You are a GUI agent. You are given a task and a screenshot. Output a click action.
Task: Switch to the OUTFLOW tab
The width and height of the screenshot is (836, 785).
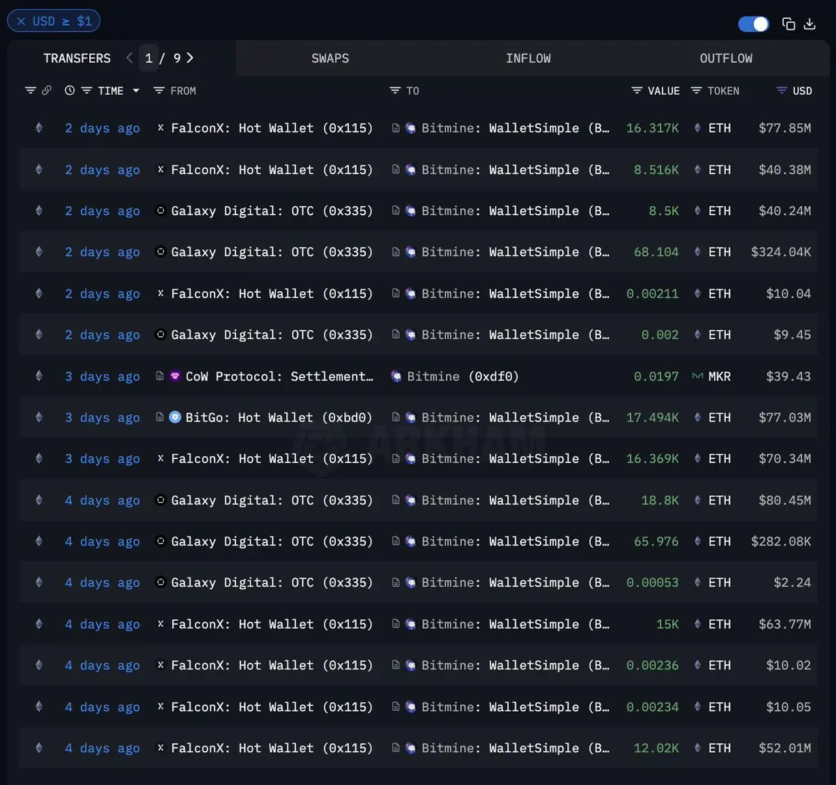[726, 59]
